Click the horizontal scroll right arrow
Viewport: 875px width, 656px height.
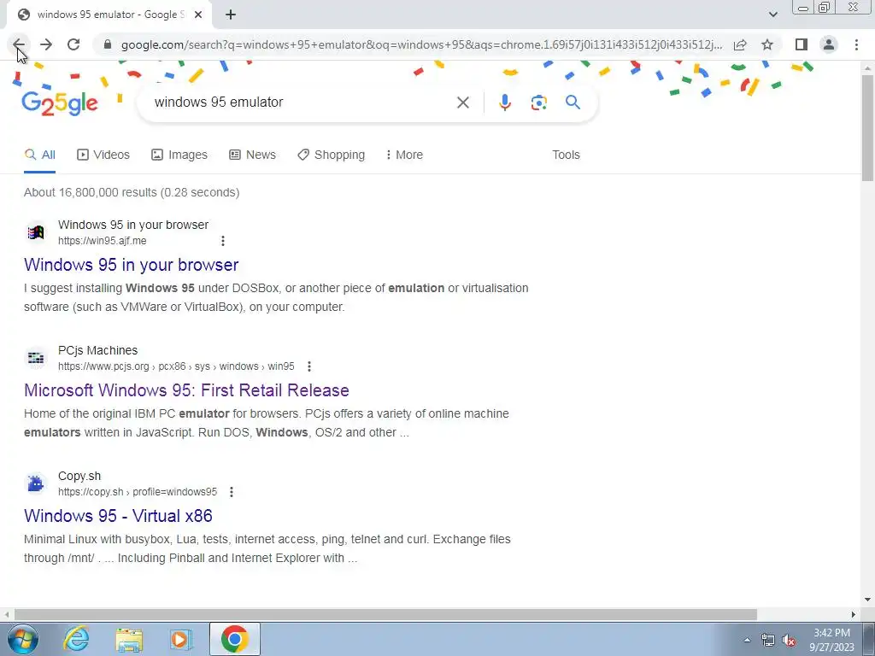click(x=854, y=614)
